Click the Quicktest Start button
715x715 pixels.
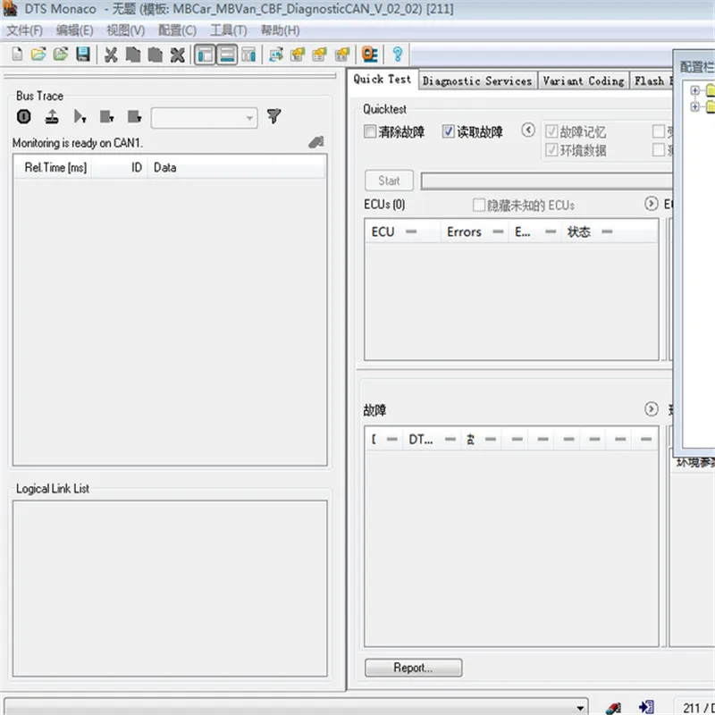point(389,181)
